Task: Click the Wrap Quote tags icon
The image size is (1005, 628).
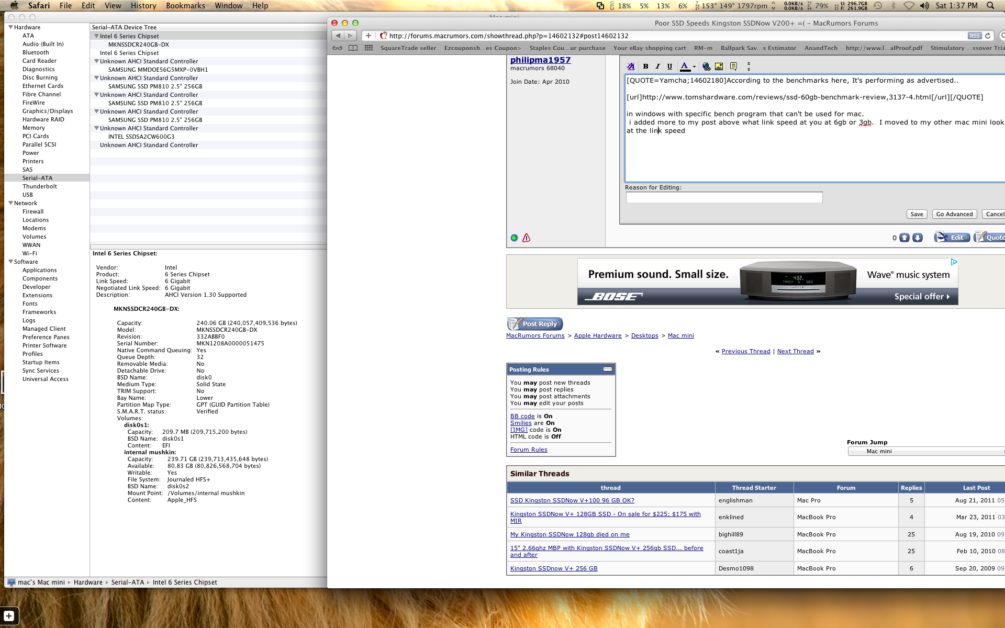Action: pyautogui.click(x=733, y=66)
